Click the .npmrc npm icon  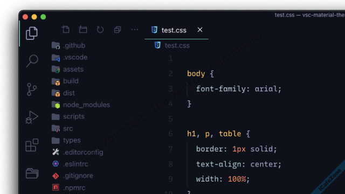(x=56, y=188)
